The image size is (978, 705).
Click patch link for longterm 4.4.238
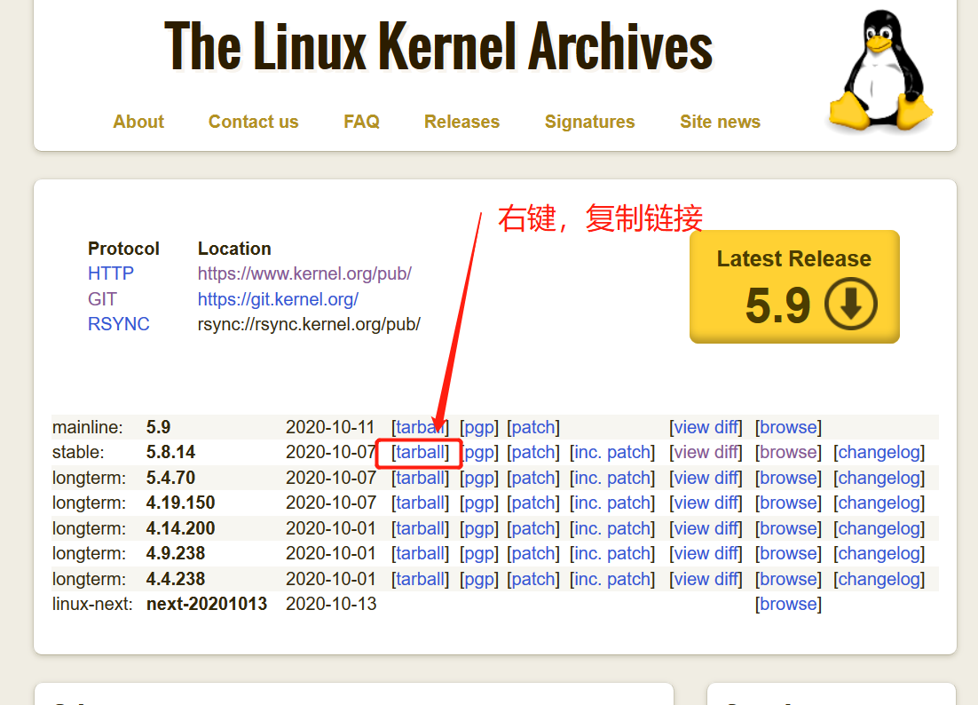coord(533,579)
